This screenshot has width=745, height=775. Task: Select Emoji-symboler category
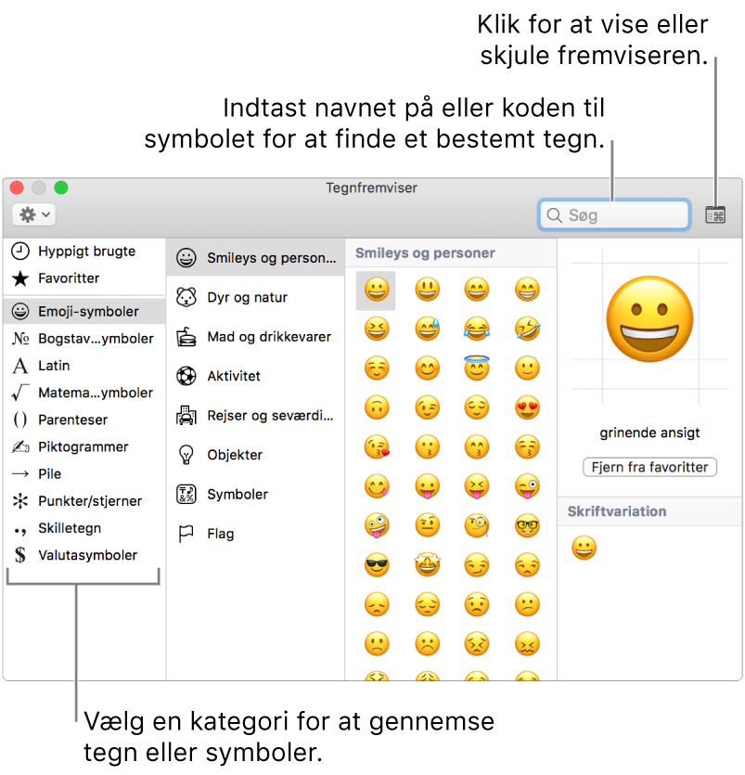pos(84,311)
